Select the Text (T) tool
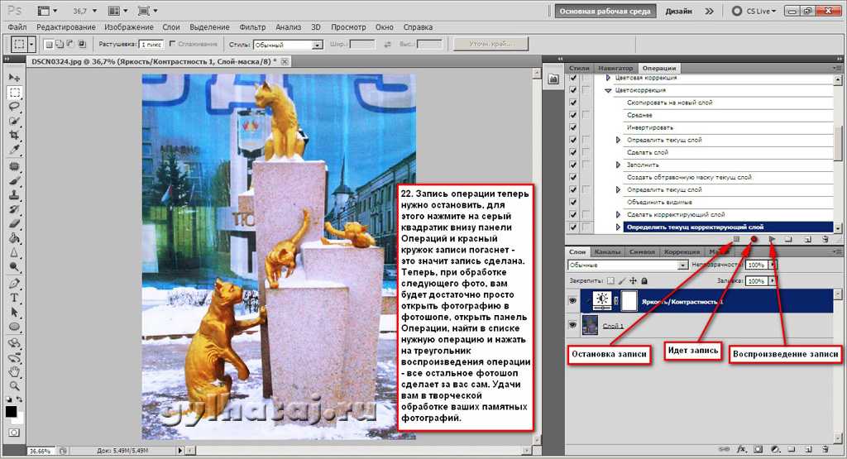This screenshot has height=459, width=847. pos(14,299)
